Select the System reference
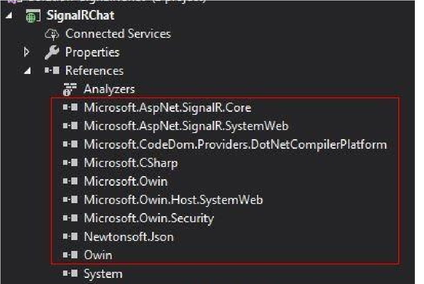This screenshot has height=284, width=424. (x=103, y=274)
